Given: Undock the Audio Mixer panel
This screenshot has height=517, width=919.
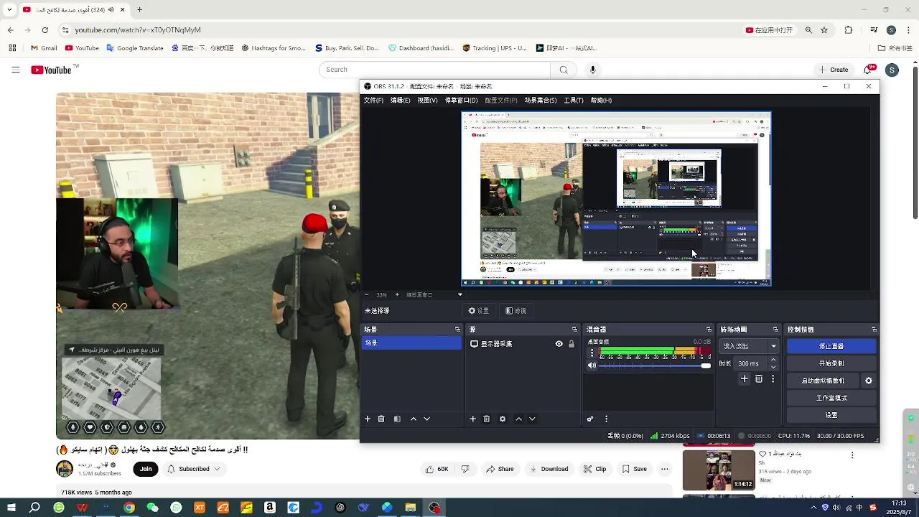Looking at the screenshot, I should [709, 330].
